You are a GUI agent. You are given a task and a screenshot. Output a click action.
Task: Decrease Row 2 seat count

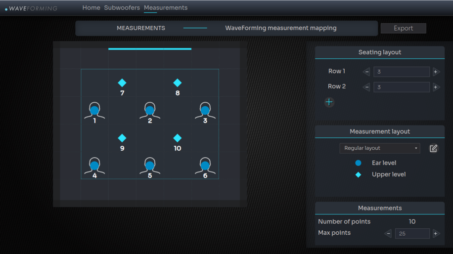click(x=366, y=87)
